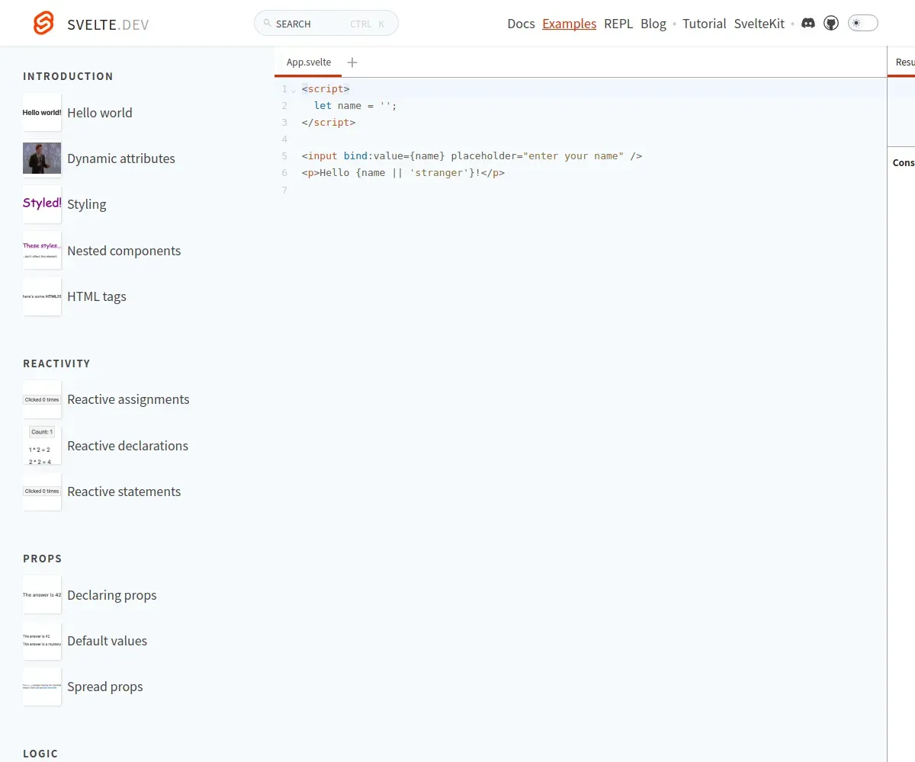Screen dimensions: 915x762
Task: Open the HTML tags example
Action: point(97,296)
